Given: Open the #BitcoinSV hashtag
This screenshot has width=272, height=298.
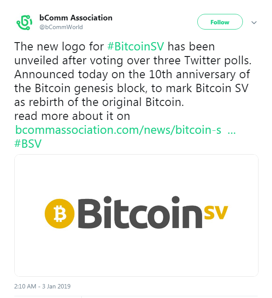Looking at the screenshot, I should coord(136,46).
